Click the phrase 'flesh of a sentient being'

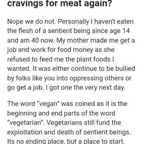53,31
